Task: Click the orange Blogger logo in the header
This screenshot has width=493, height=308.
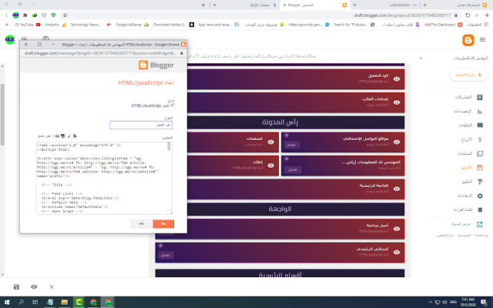Action: (468, 40)
